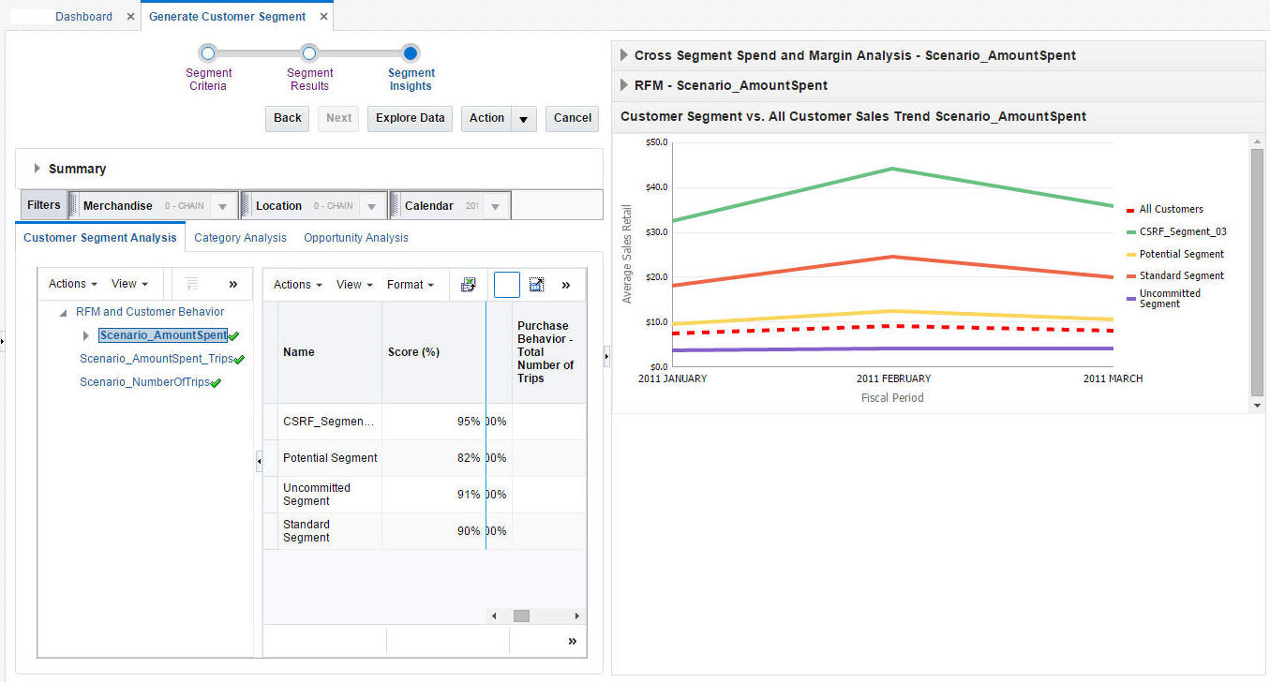
Task: Open the Format menu in table toolbar
Action: [410, 285]
